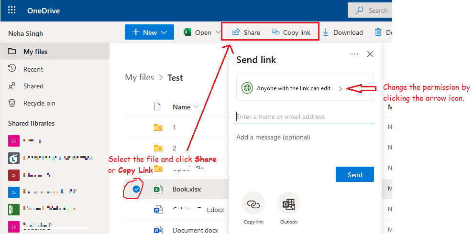Viewport: 473px width, 234px height.
Task: Click Share in the toolbar
Action: 246,32
